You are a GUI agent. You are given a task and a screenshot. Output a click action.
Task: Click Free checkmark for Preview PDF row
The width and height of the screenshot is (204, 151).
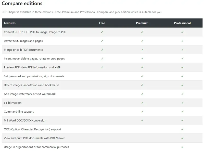102,67
